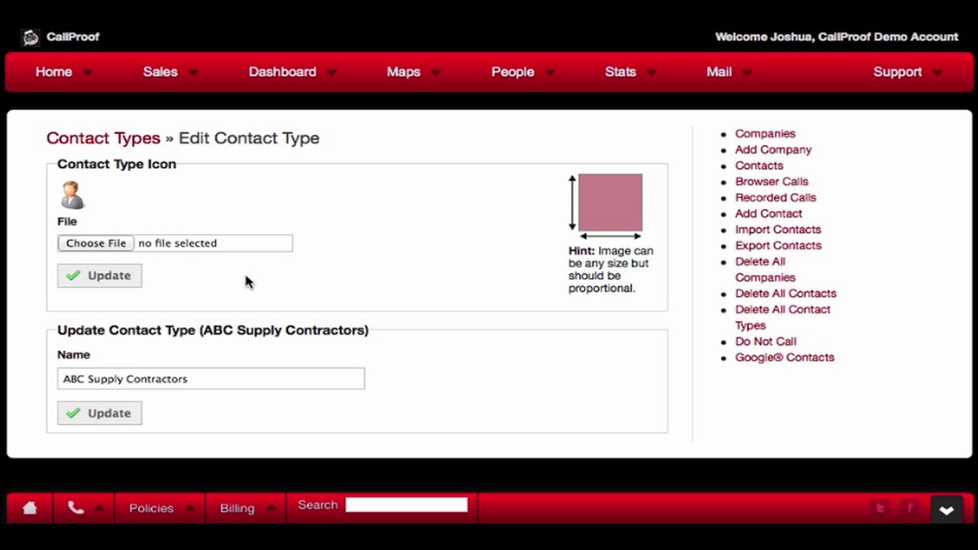The height and width of the screenshot is (550, 978).
Task: Open the Maps menu
Action: (x=403, y=72)
